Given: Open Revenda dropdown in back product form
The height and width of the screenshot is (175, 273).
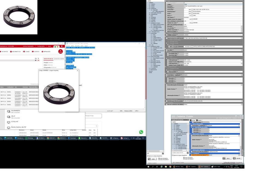Looking at the screenshot, I should 242,27.
